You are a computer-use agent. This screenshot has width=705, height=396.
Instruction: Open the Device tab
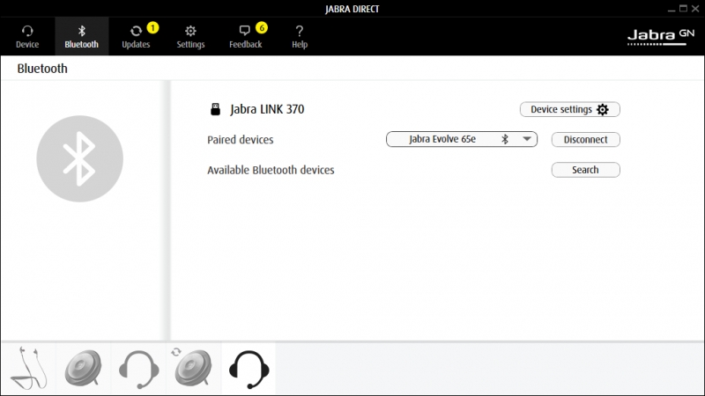pos(27,36)
